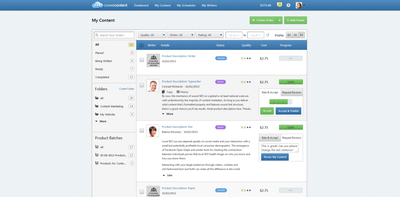Screen dimensions: 400x197
Task: Click the help question mark icon
Action: [288, 5]
